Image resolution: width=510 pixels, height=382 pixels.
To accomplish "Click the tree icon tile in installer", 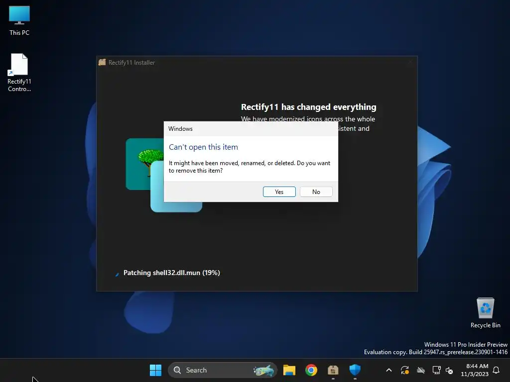I will pos(145,164).
